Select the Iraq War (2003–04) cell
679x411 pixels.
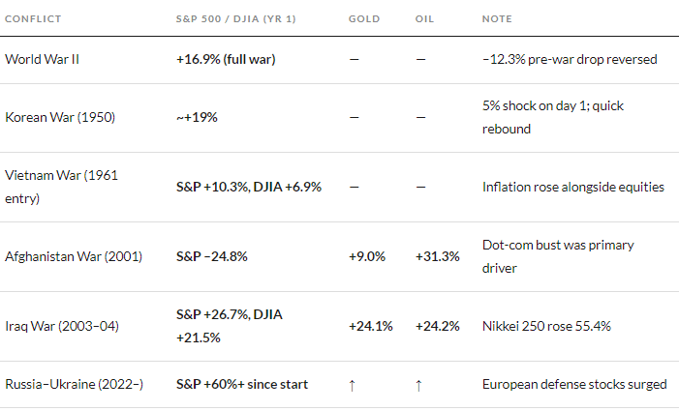pos(62,326)
